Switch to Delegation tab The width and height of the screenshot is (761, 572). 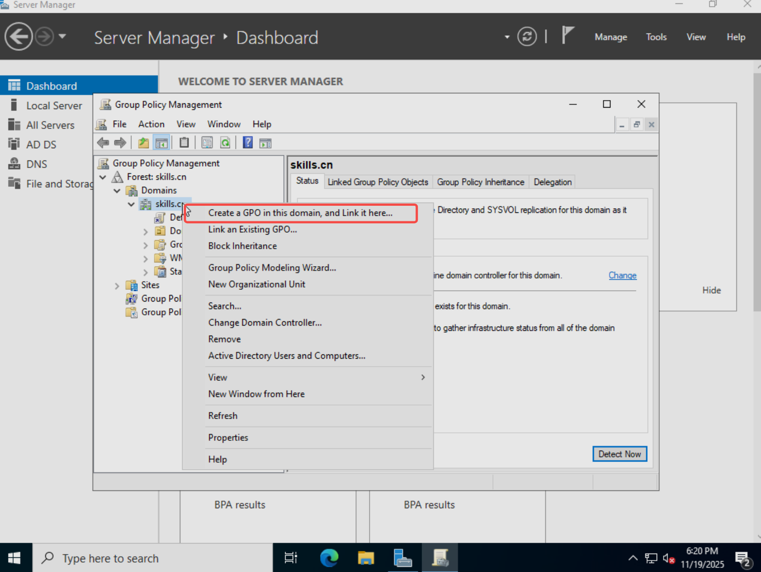(552, 182)
